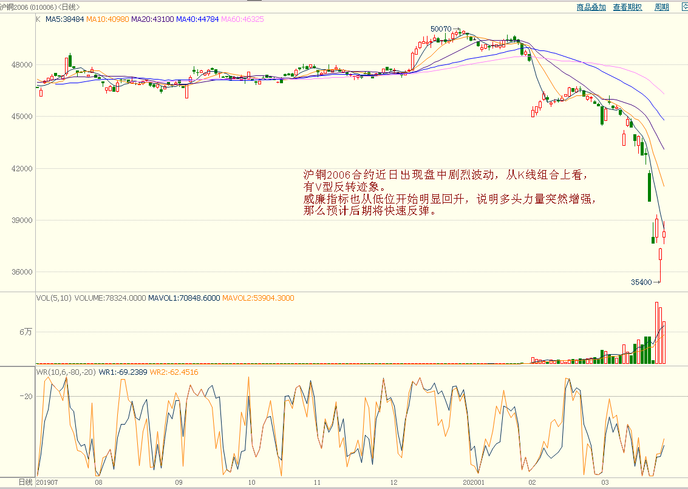Open the 商品叠加 overlay link
Viewport: 688px width, 489px height.
591,7
